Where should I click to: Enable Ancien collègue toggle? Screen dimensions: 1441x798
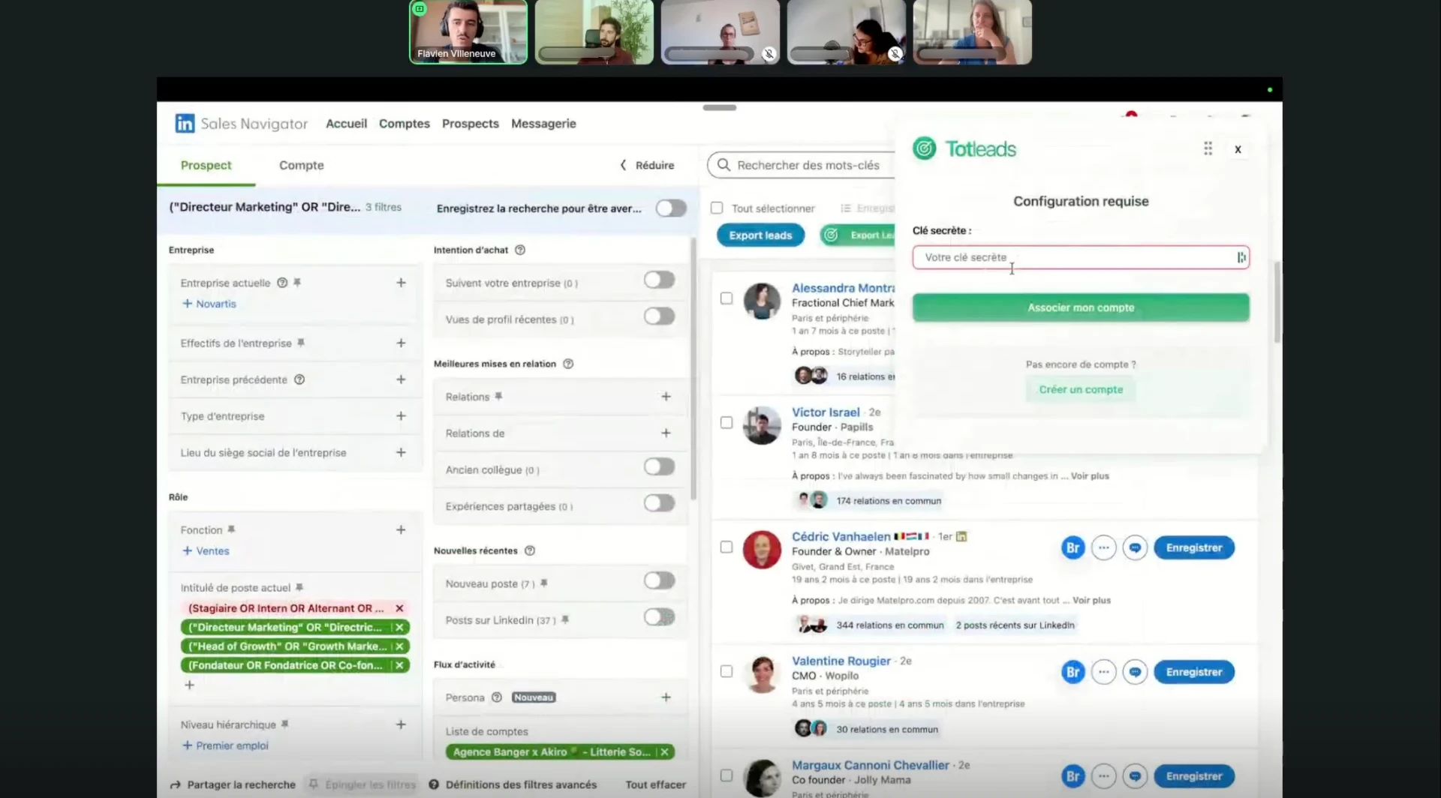click(660, 466)
